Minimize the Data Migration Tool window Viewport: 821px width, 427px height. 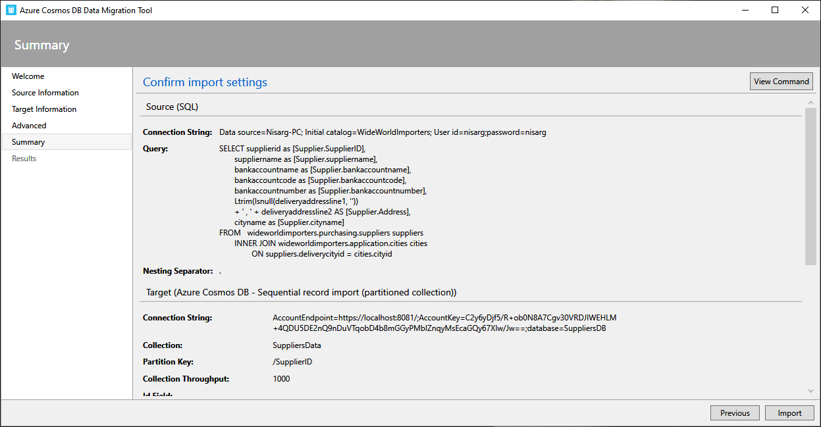[745, 10]
